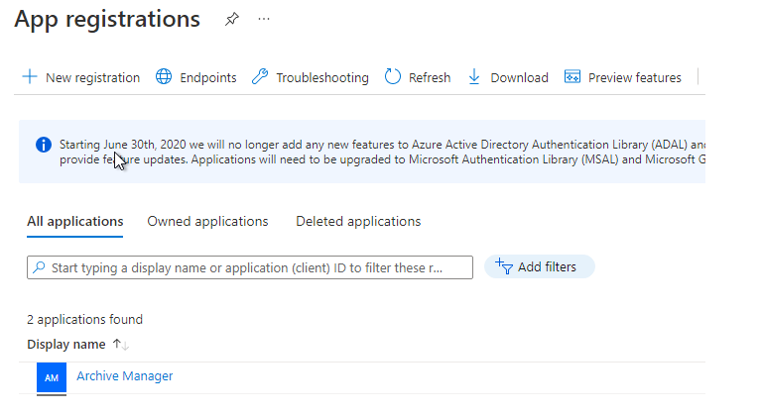762x416 pixels.
Task: Click the globe Endpoints icon
Action: click(164, 76)
